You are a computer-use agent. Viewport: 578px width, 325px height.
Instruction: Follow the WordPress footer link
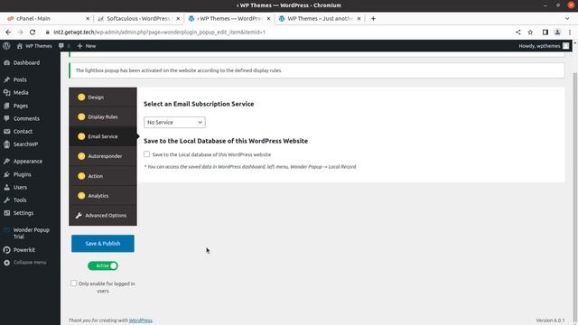click(141, 320)
